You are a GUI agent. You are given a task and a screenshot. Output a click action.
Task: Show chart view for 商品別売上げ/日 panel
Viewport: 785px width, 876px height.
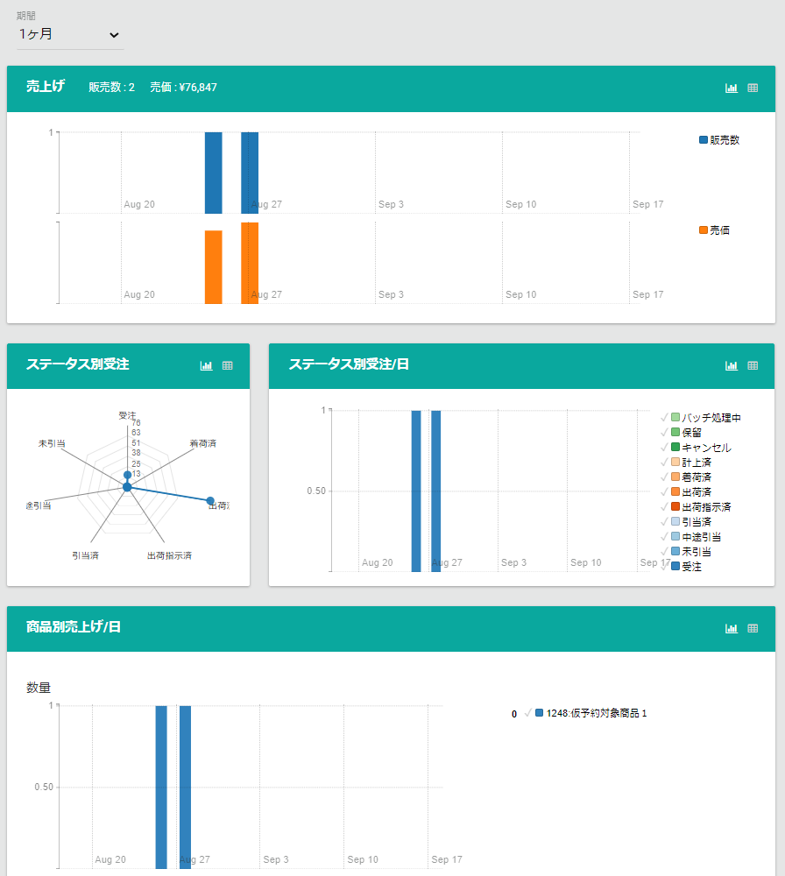pyautogui.click(x=732, y=628)
